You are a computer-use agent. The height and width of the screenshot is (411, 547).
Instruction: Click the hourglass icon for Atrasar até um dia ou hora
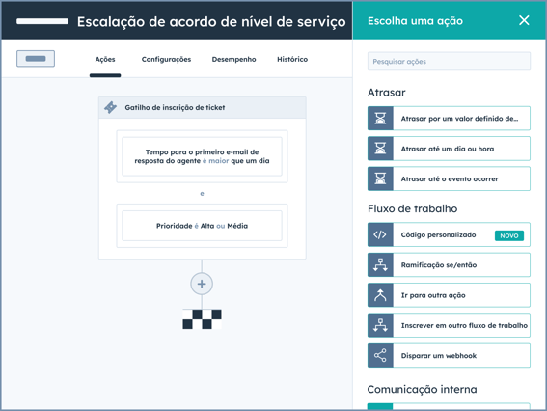tap(380, 149)
